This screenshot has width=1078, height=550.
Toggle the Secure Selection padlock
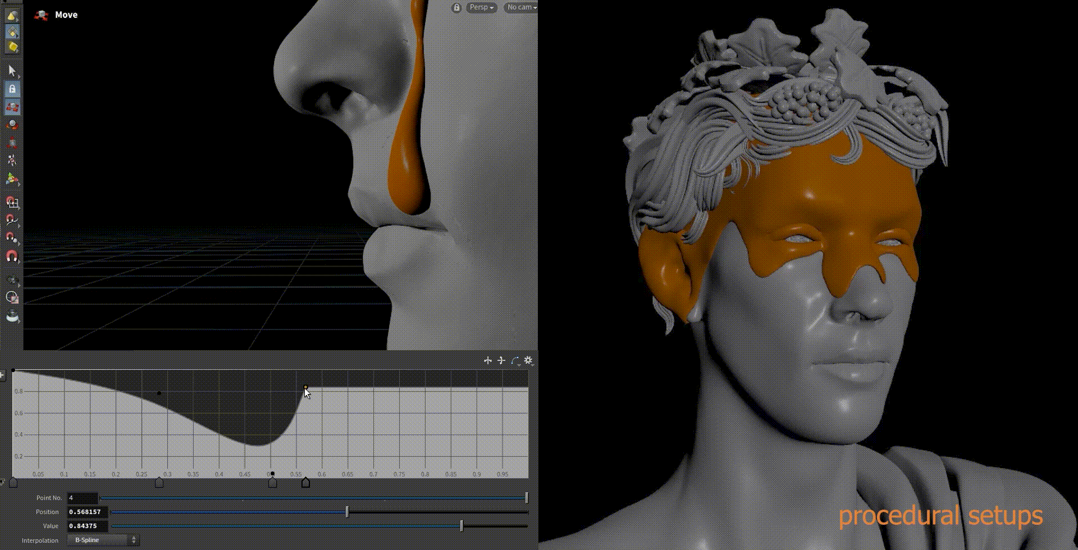pyautogui.click(x=12, y=89)
